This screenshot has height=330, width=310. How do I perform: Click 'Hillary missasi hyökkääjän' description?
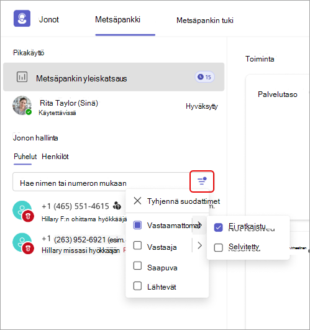tap(81, 250)
